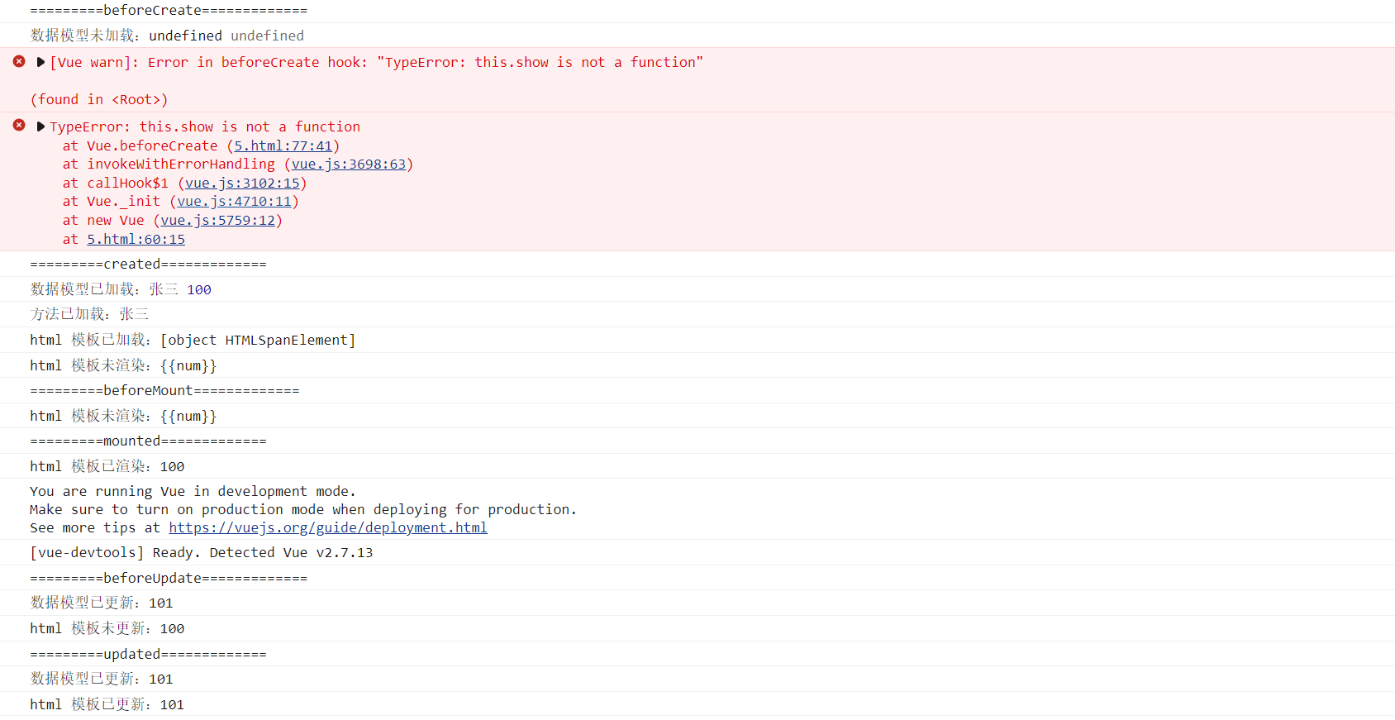The width and height of the screenshot is (1395, 720).
Task: Open the 5.html:77:41 source link
Action: pos(283,145)
